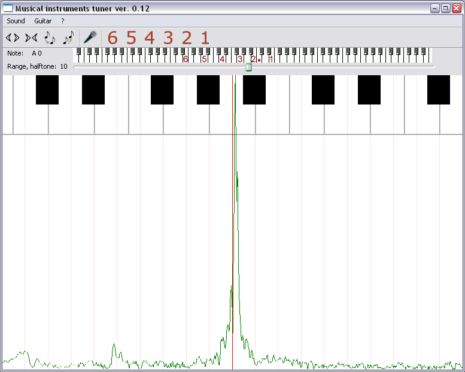Maximize the tuner window
The width and height of the screenshot is (465, 372).
[445, 8]
